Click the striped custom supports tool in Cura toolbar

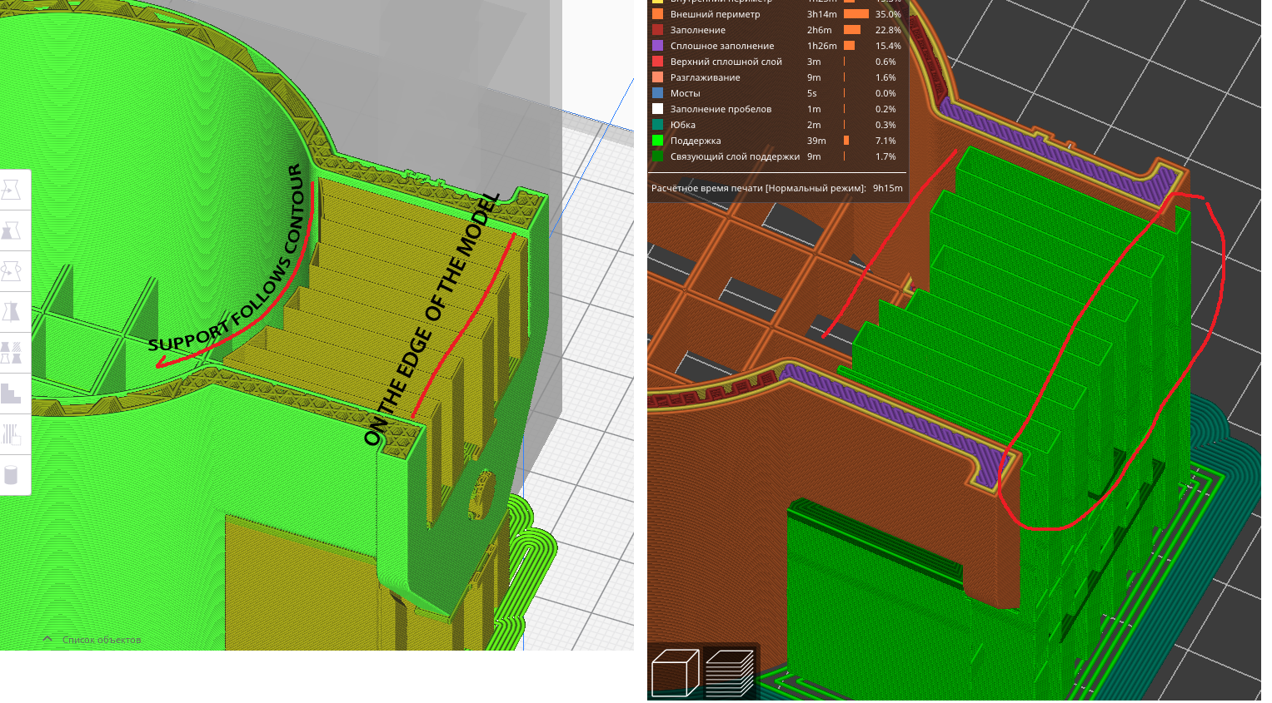pos(11,434)
